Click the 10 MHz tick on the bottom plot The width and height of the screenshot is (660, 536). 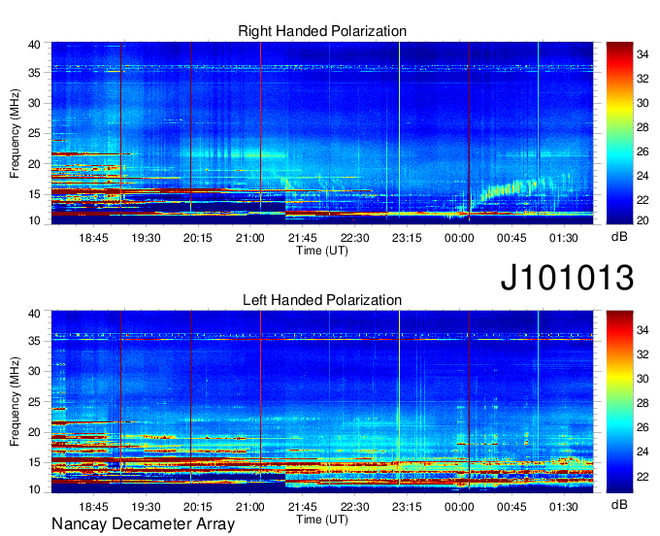click(34, 489)
